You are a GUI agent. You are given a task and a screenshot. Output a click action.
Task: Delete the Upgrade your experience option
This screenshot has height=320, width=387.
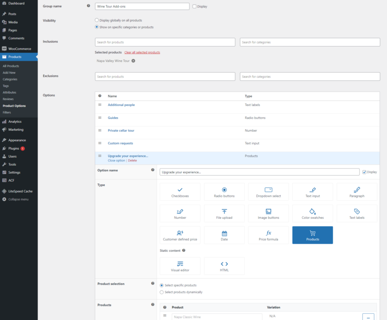(132, 160)
